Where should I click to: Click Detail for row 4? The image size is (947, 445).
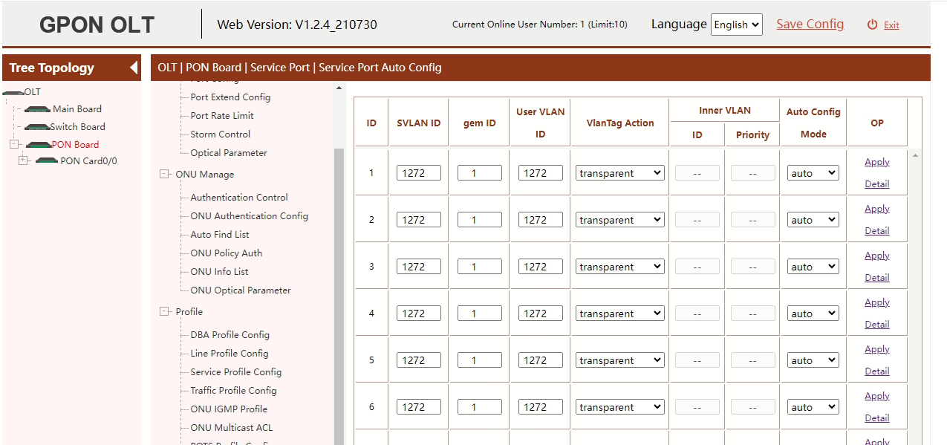877,325
